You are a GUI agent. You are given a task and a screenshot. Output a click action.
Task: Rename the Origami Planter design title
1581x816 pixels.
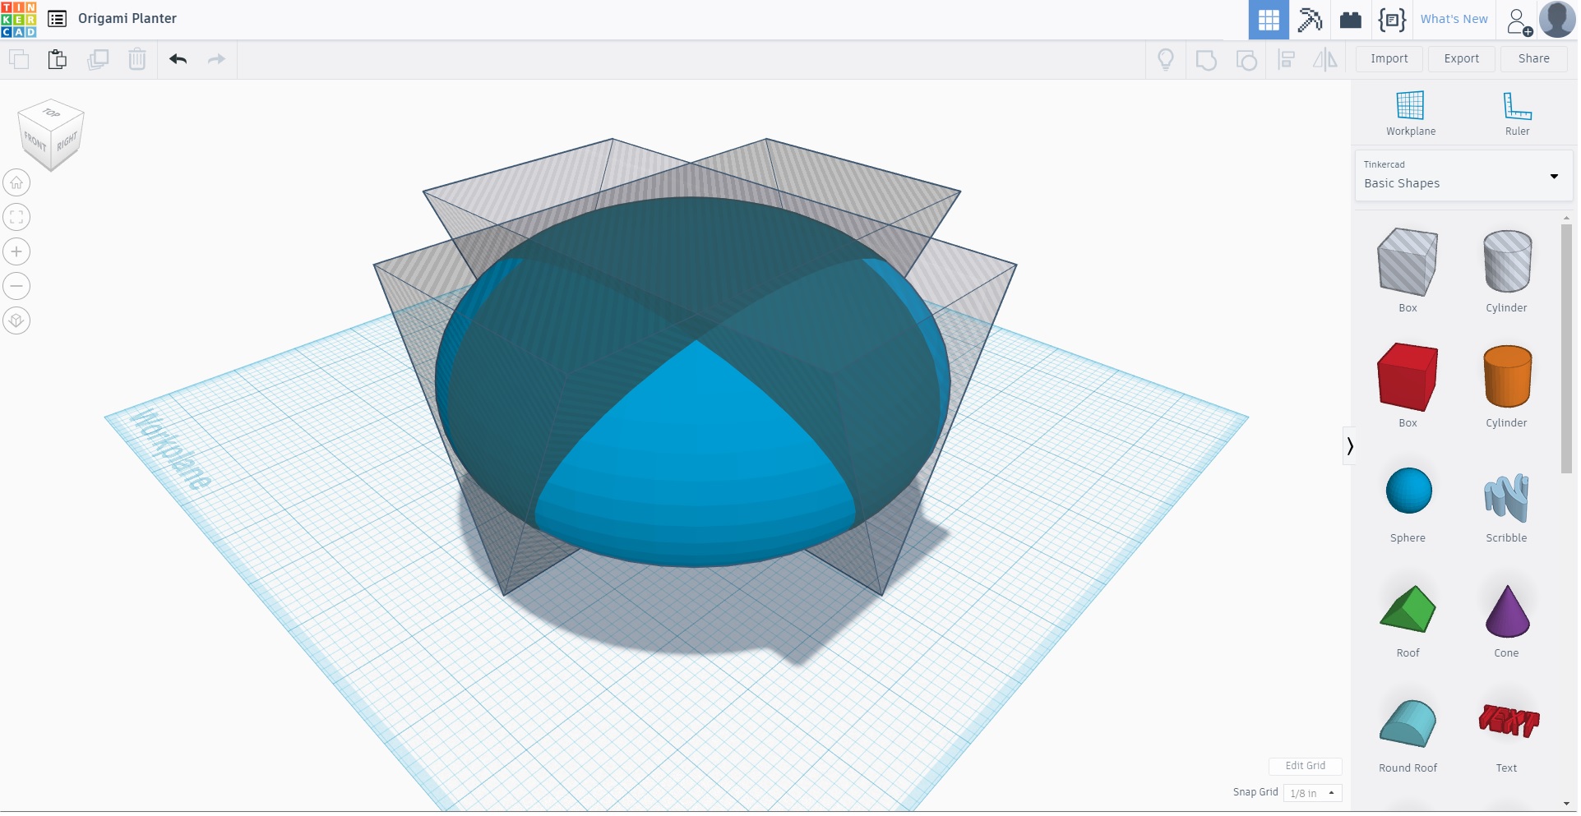click(127, 19)
